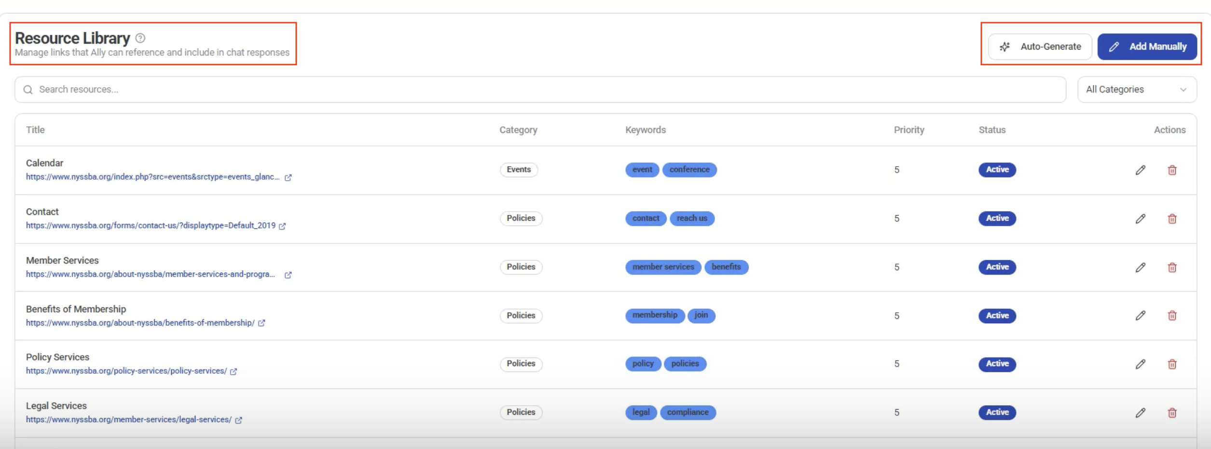
Task: Delete the Legal Services resource
Action: [x=1172, y=413]
